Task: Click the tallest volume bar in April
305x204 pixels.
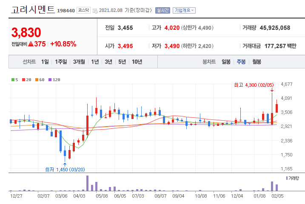Action: coord(87,183)
